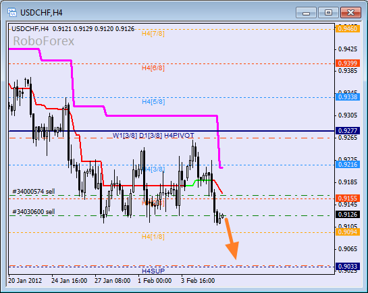Screen dimensions: 368x293
Task: Click the H4[5/8] level label
Action: click(x=153, y=102)
